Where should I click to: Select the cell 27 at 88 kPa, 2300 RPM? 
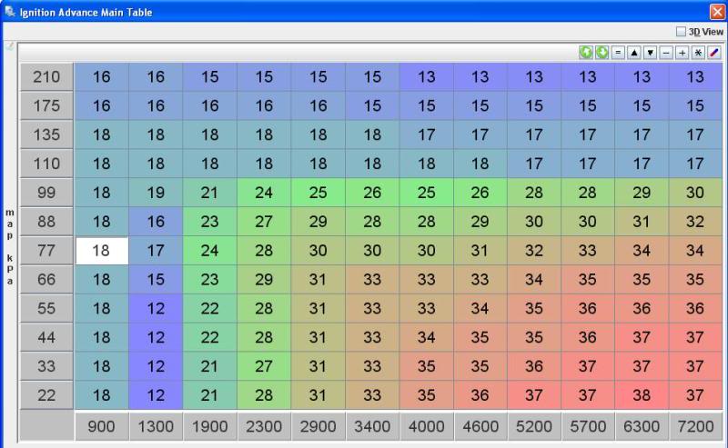(264, 222)
